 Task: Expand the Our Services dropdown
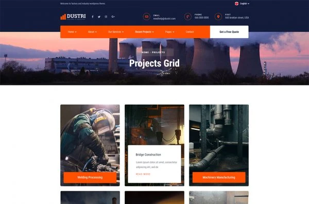coord(116,32)
